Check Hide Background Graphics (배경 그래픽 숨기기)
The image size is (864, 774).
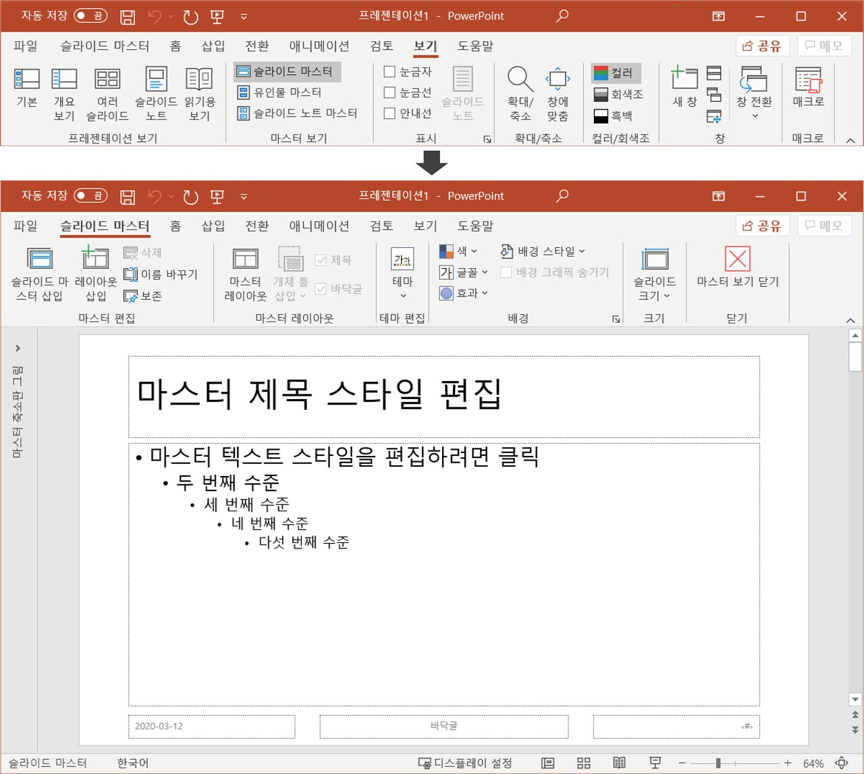click(506, 272)
